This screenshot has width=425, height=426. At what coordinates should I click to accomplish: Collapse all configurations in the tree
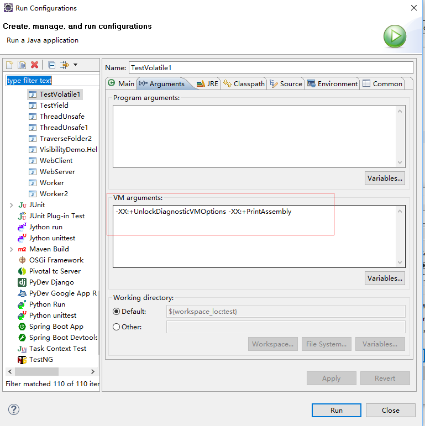pos(51,65)
